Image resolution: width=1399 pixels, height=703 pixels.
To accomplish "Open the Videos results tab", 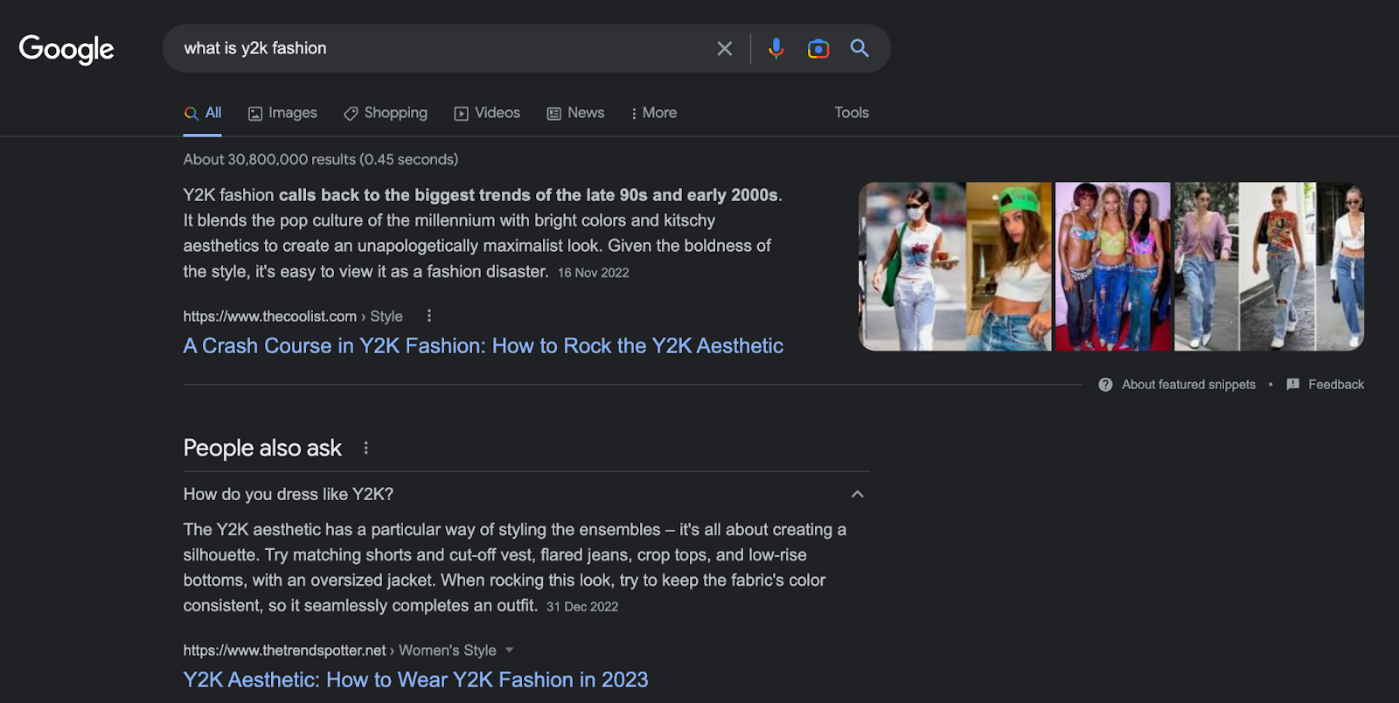I will point(487,113).
